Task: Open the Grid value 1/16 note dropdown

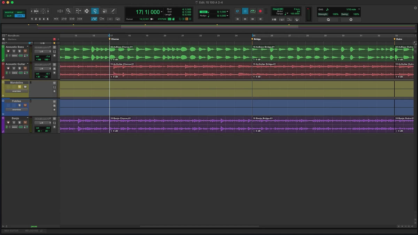Action: 359,9
